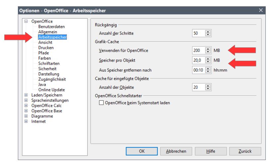Viewport: 276px width, 166px height.
Task: Click the Abbrechen button
Action: [176, 151]
